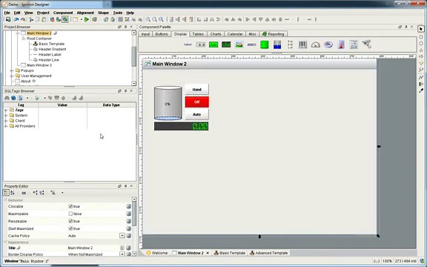427x267 pixels.
Task: Select the Numeric Label component in palette
Action: click(x=201, y=44)
